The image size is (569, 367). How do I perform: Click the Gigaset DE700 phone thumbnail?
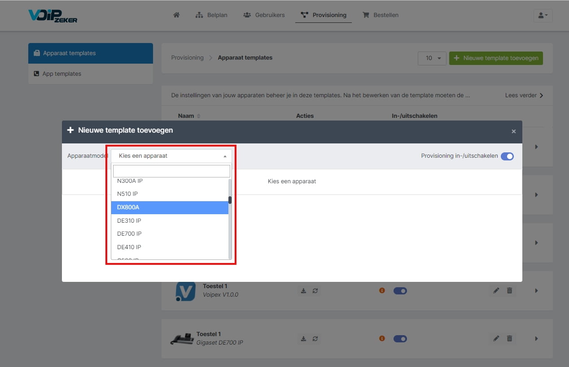(x=182, y=340)
